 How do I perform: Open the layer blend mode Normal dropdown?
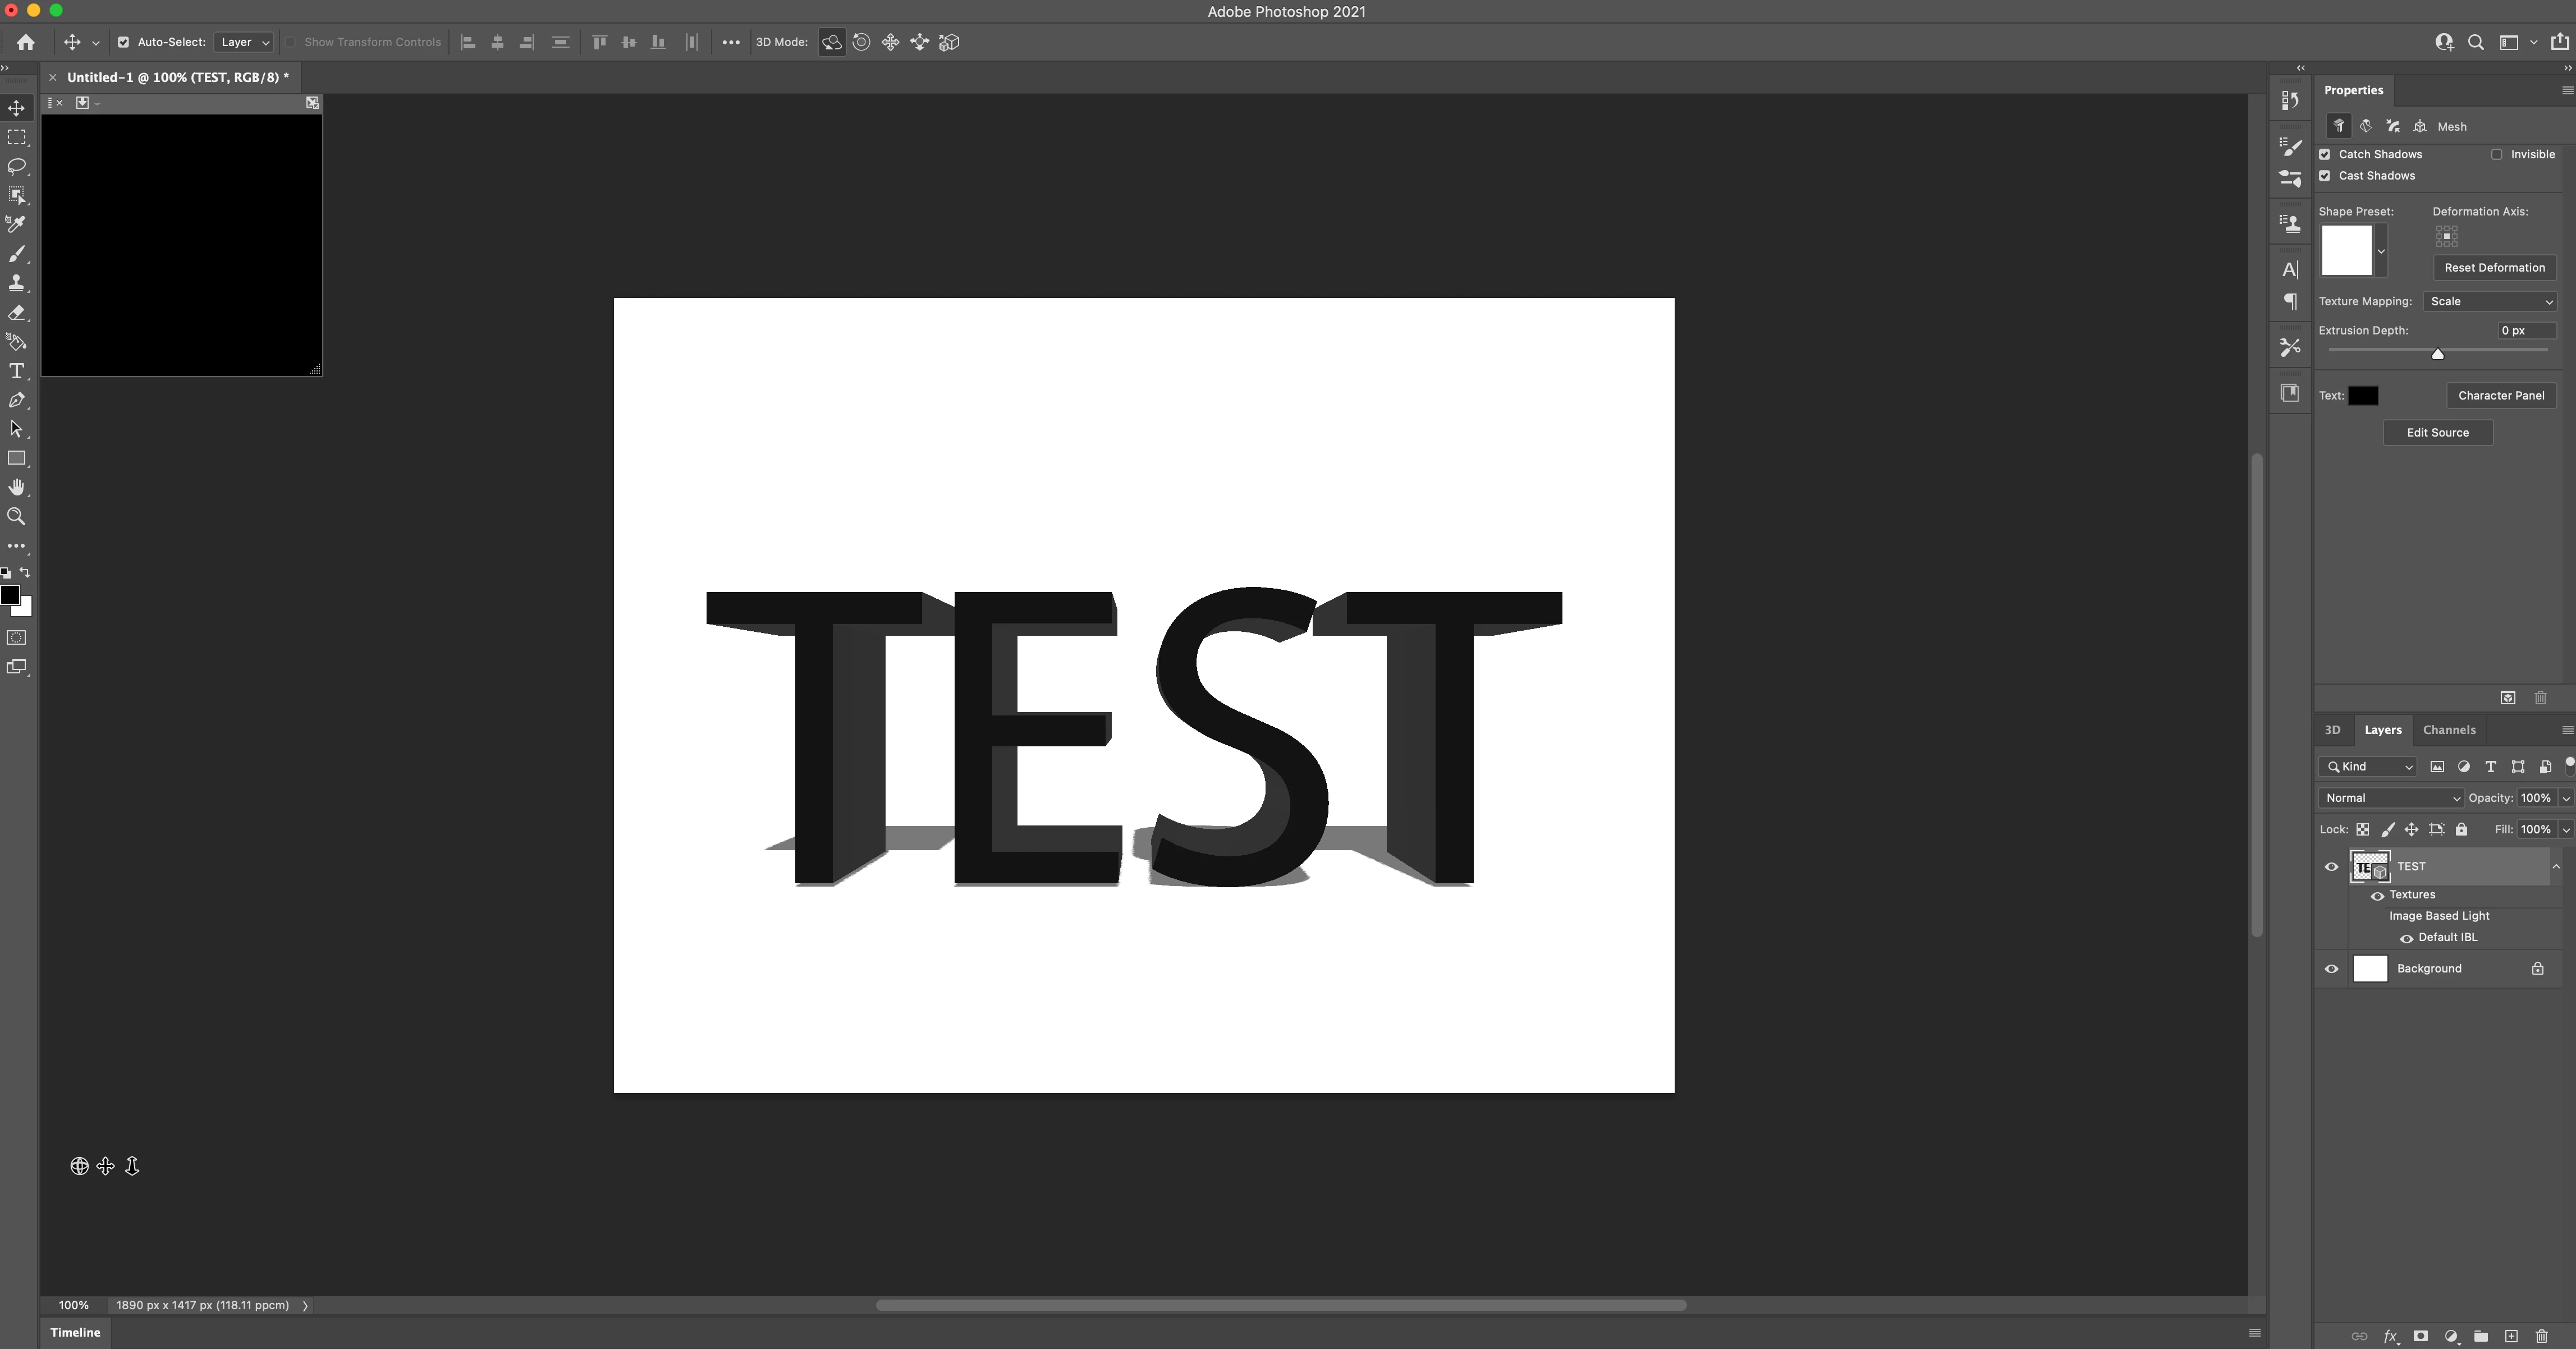(2391, 798)
